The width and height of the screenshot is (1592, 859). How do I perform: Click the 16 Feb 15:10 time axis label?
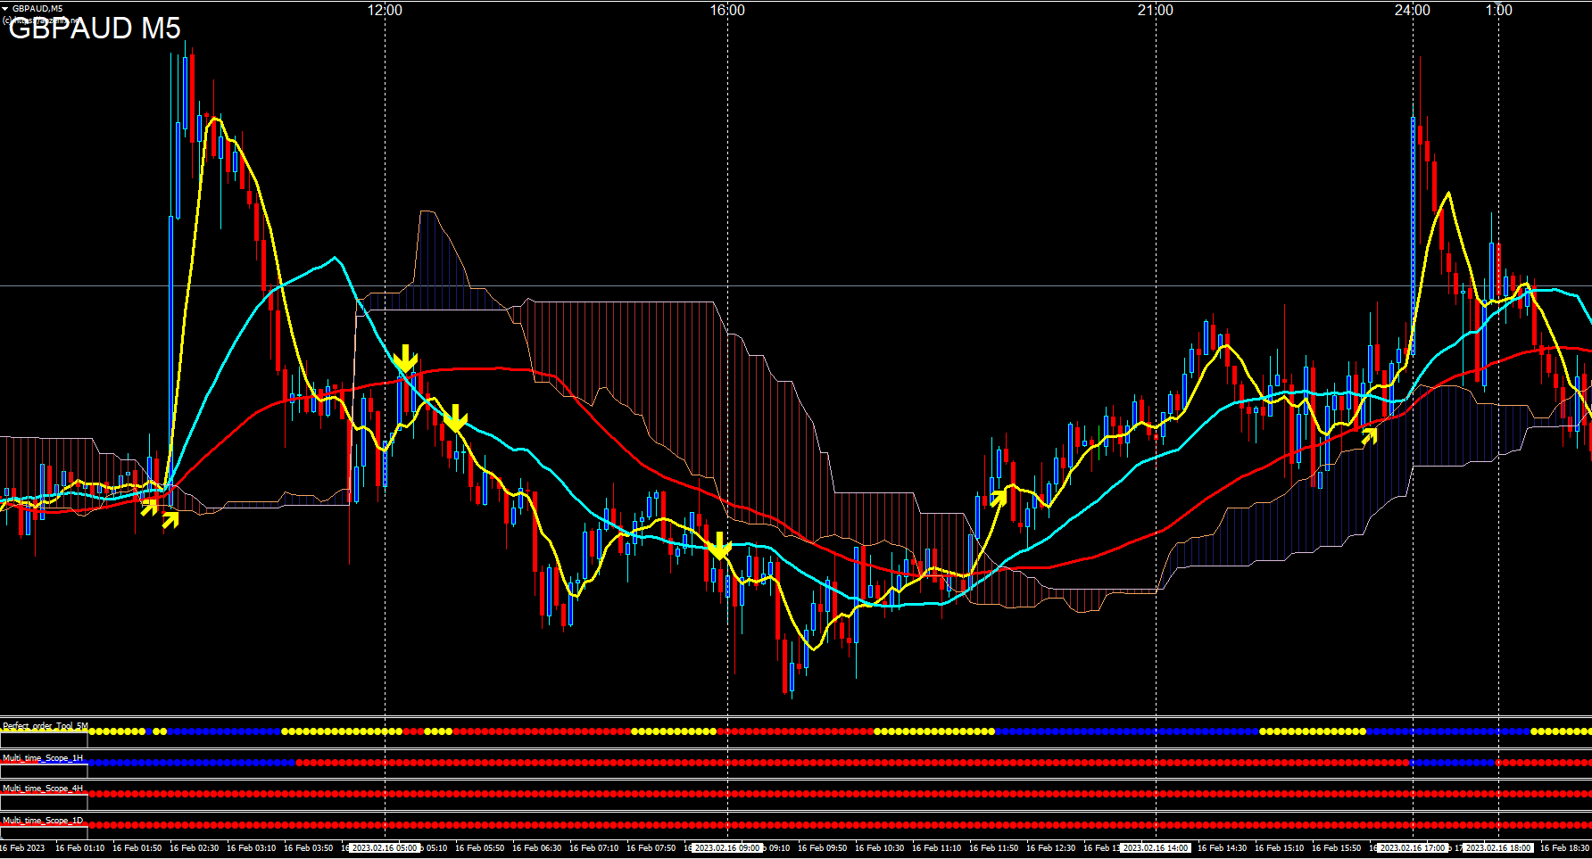(1279, 848)
